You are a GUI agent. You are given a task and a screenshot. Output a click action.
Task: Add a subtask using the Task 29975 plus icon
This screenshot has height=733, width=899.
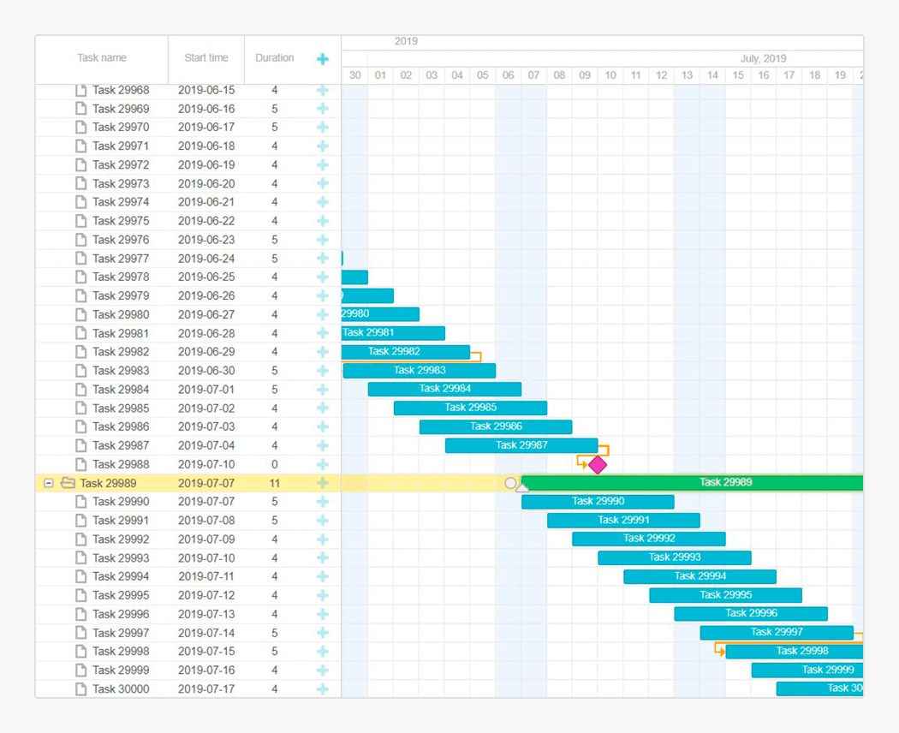pyautogui.click(x=323, y=221)
